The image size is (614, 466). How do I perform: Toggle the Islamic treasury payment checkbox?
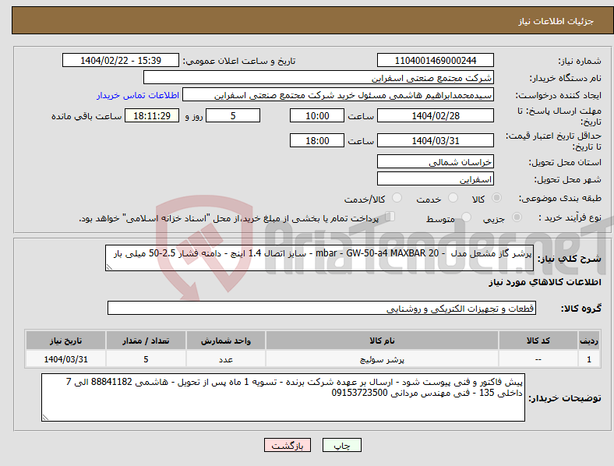(x=390, y=217)
